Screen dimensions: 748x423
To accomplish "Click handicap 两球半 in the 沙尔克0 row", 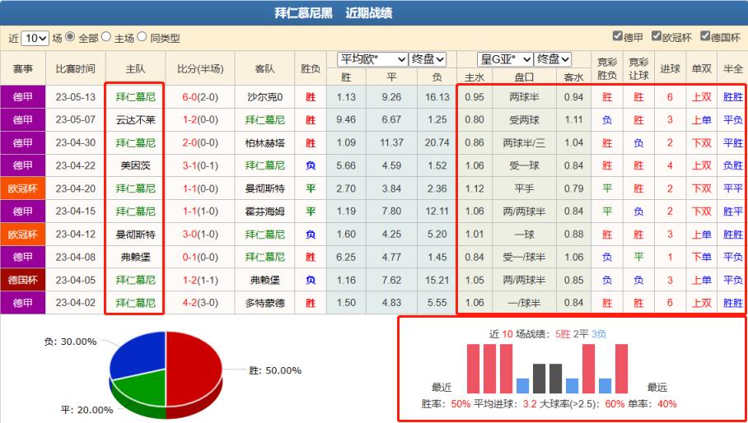I will (524, 97).
